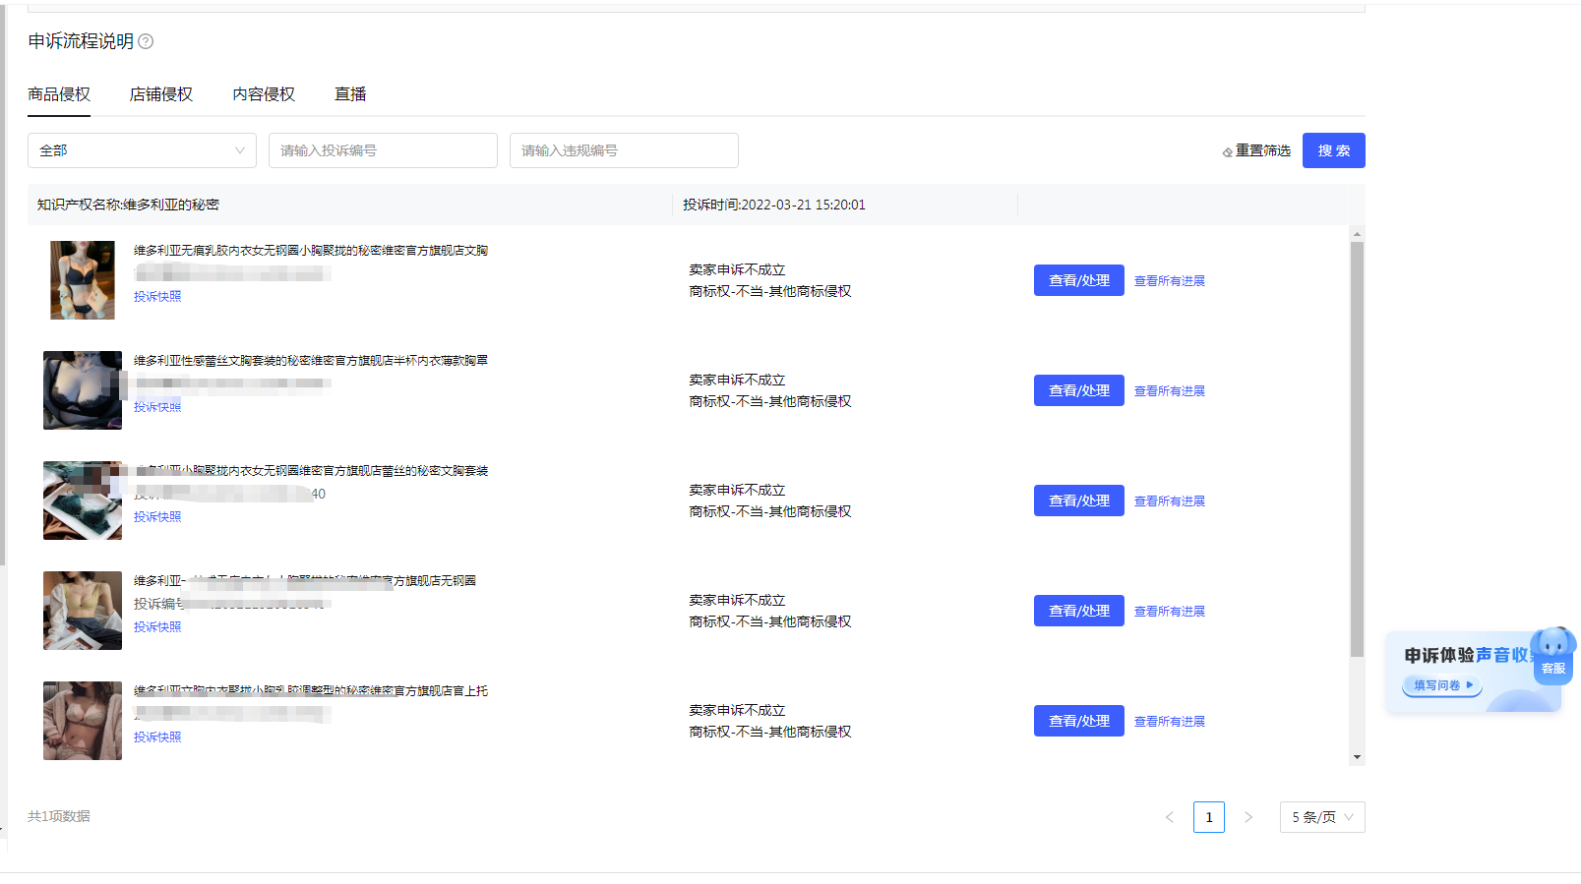
Task: Open the 申诉体验声音收集 survey banner
Action: 1473,672
